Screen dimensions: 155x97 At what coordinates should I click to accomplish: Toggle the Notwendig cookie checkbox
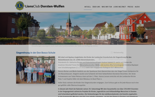(112, 53)
